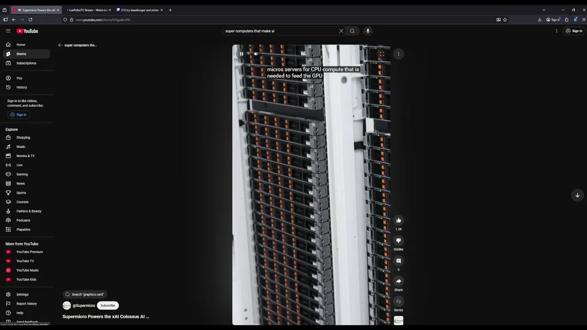Reload the page in browser
Image resolution: width=587 pixels, height=330 pixels.
(x=30, y=20)
